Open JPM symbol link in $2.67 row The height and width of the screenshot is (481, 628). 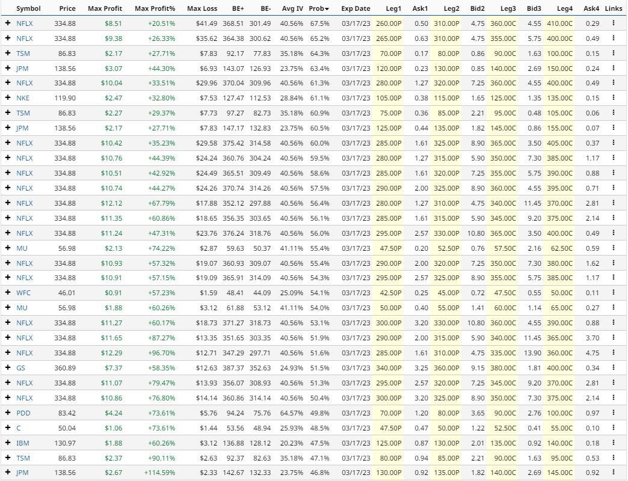[x=22, y=473]
